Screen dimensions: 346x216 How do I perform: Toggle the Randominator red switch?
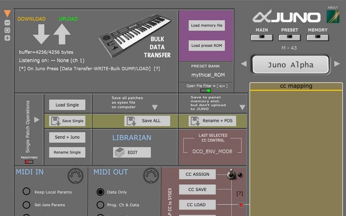29,162
